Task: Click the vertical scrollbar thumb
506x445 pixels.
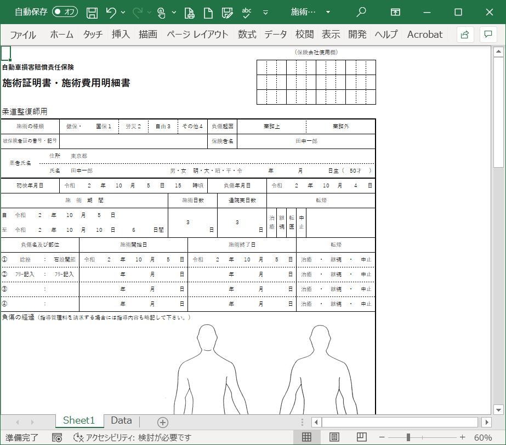Action: click(498, 112)
